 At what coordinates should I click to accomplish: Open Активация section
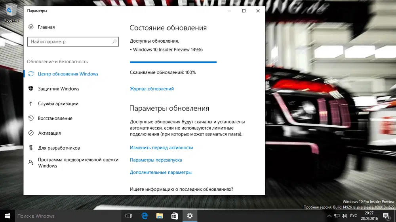click(49, 133)
